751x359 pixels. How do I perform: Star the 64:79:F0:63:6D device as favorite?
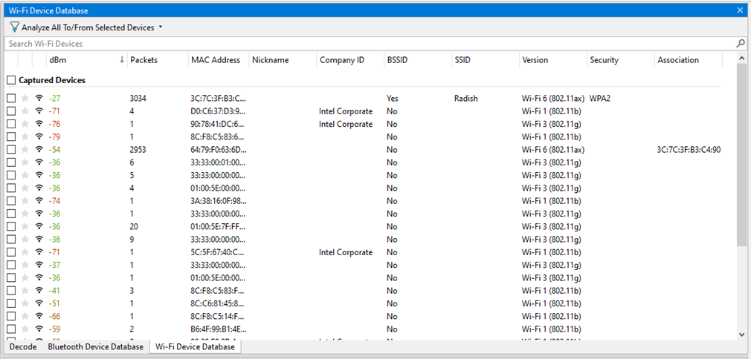tap(25, 150)
